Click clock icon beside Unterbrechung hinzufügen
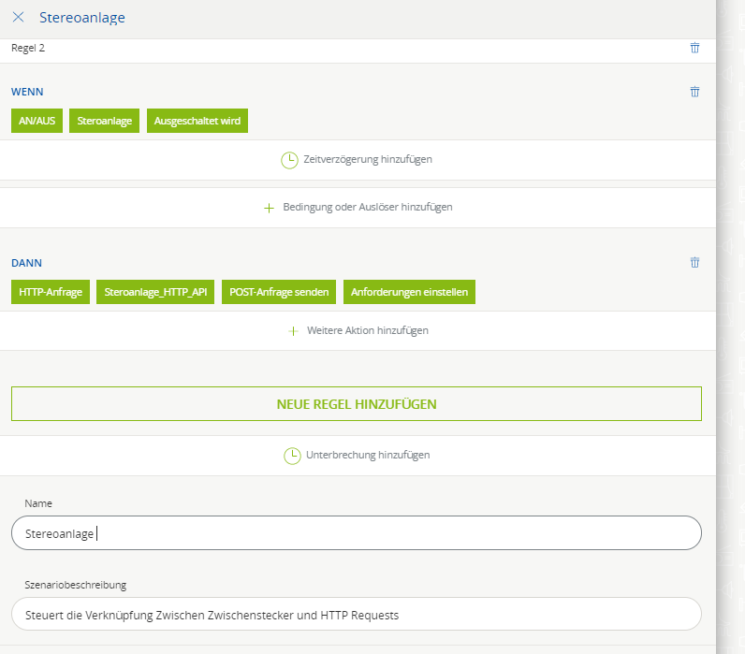This screenshot has width=745, height=654. [292, 456]
